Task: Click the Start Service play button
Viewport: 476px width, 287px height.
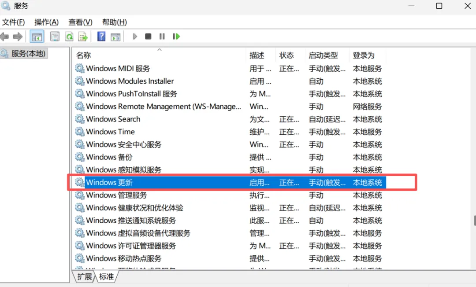Action: pyautogui.click(x=135, y=37)
